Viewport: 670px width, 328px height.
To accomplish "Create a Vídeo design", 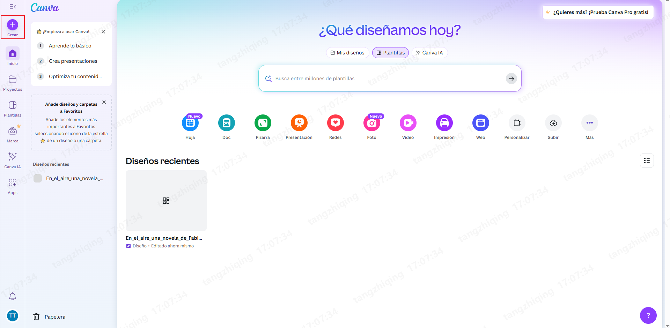I will coord(408,123).
